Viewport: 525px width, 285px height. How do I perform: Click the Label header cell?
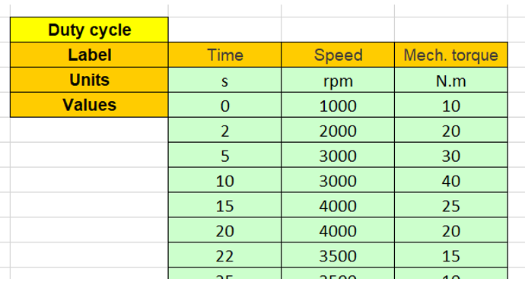89,55
